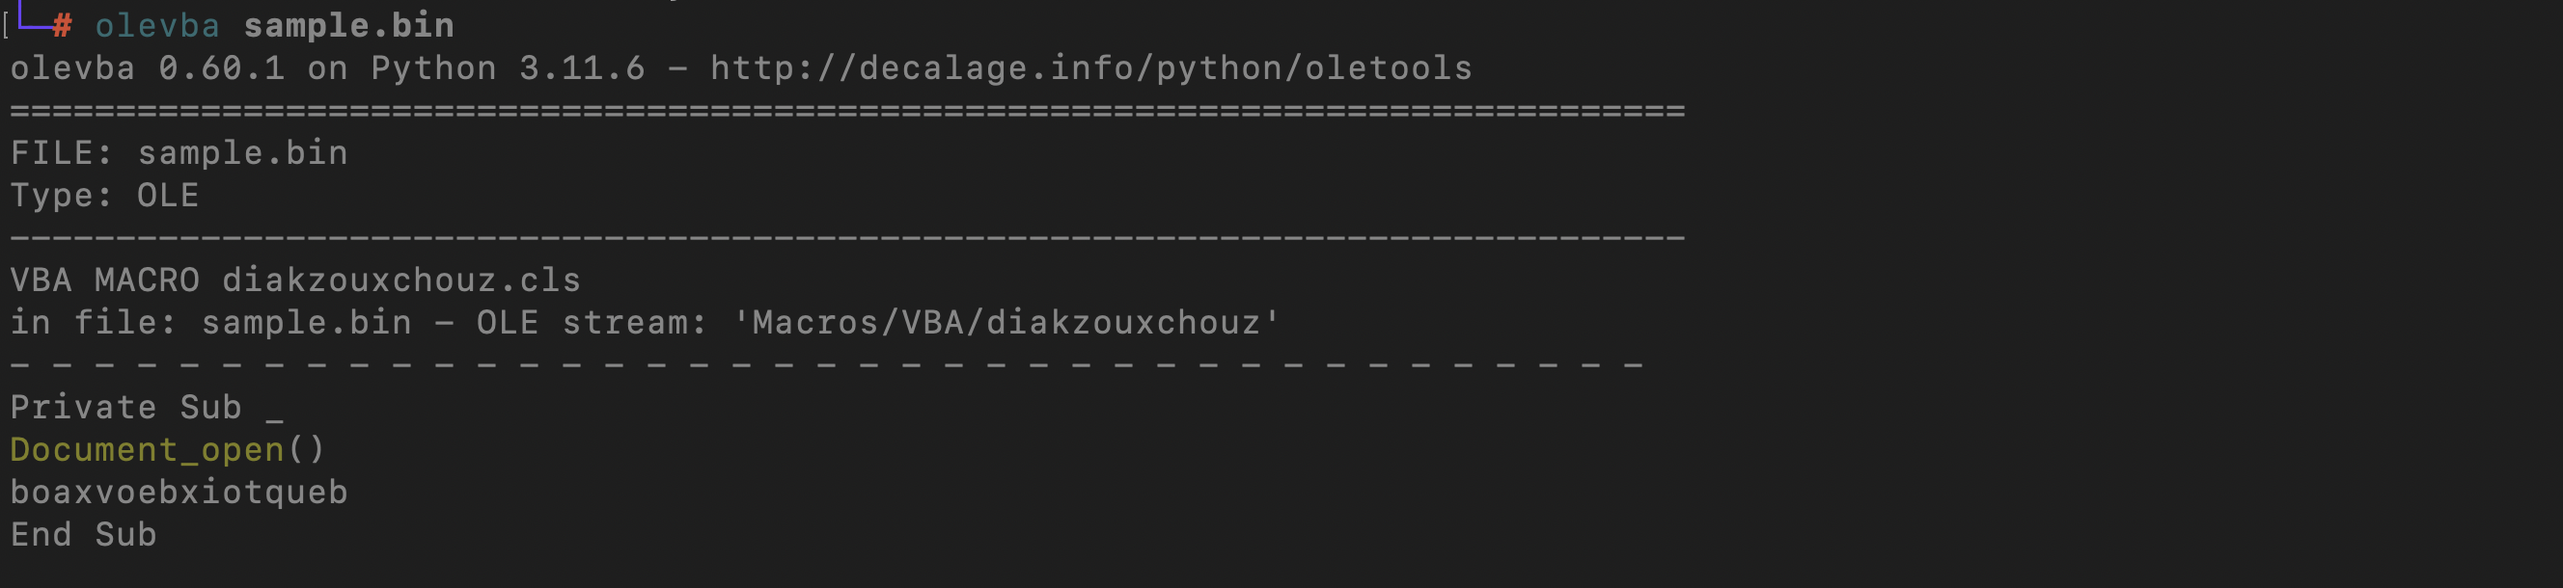The width and height of the screenshot is (2563, 588).
Task: Click the red hash prompt symbol
Action: click(62, 26)
